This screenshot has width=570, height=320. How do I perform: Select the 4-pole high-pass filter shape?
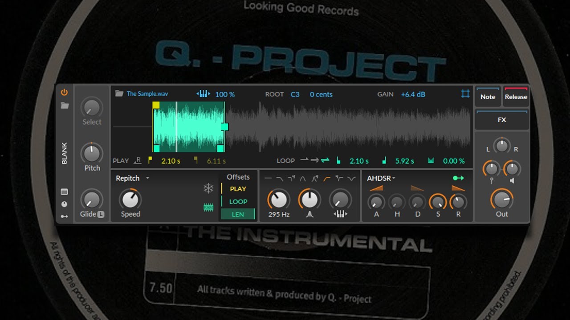(x=339, y=179)
